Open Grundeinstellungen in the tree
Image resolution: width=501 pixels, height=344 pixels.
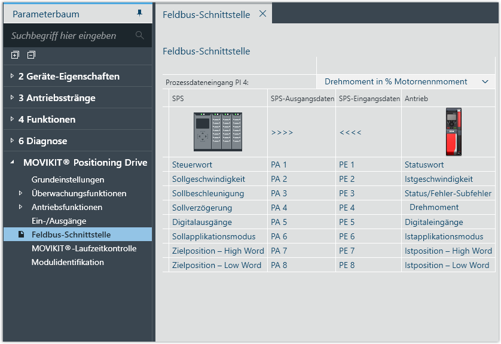coord(68,179)
